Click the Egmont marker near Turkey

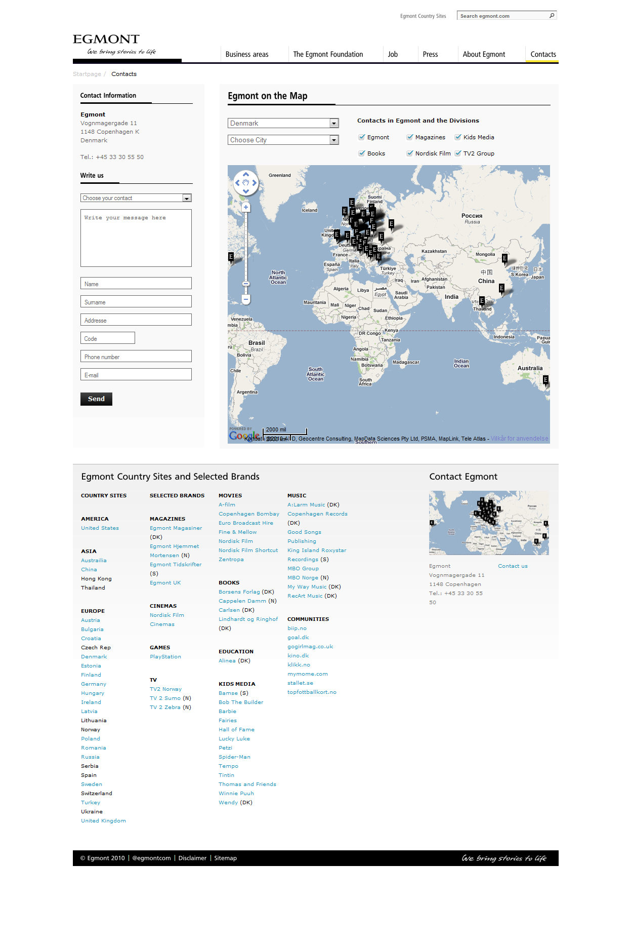pyautogui.click(x=378, y=257)
